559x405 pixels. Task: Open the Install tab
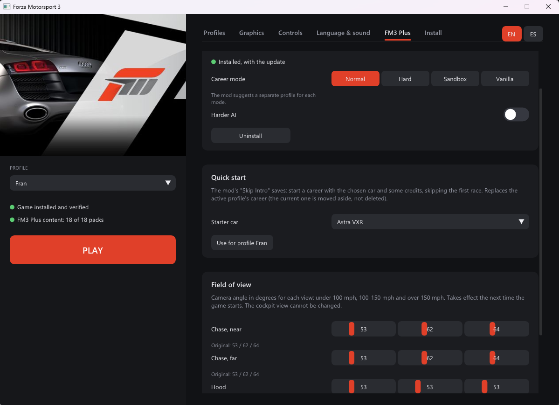(x=433, y=33)
